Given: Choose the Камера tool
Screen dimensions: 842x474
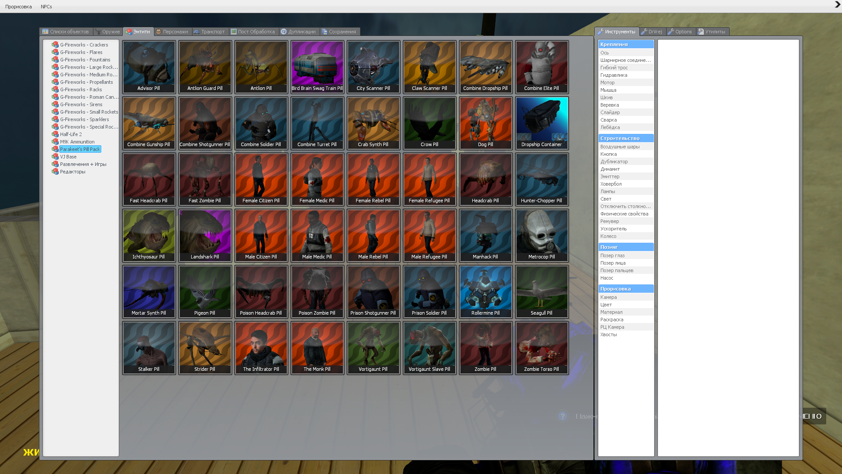Looking at the screenshot, I should tap(626, 297).
